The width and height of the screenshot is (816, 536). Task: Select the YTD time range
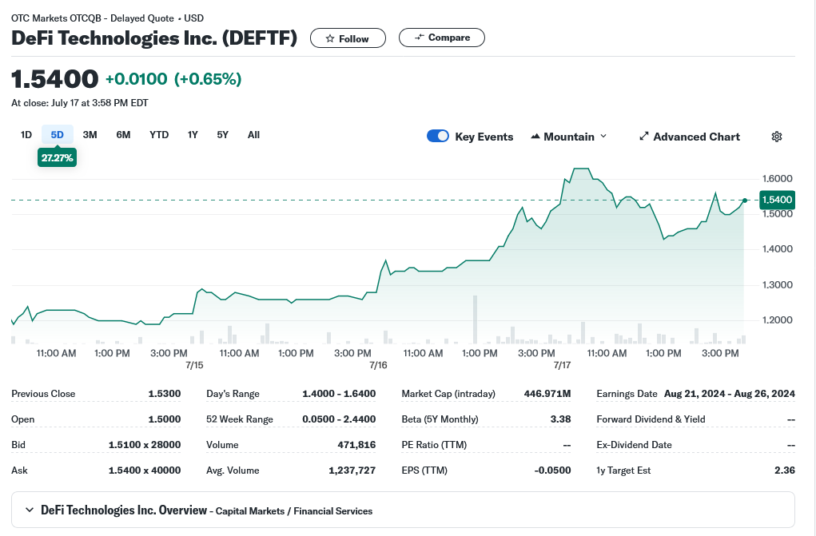click(x=159, y=135)
